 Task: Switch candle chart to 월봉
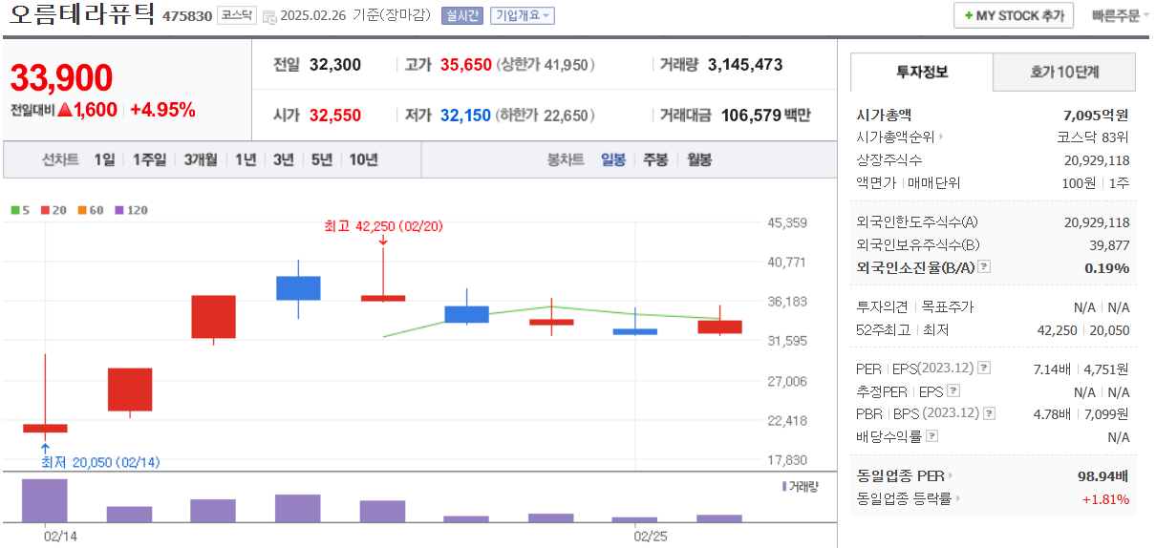699,159
